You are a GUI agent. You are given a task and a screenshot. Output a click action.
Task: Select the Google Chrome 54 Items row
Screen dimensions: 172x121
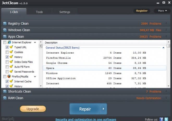click(105, 63)
